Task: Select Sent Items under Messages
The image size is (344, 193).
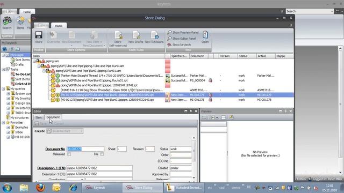Action: [x=20, y=60]
